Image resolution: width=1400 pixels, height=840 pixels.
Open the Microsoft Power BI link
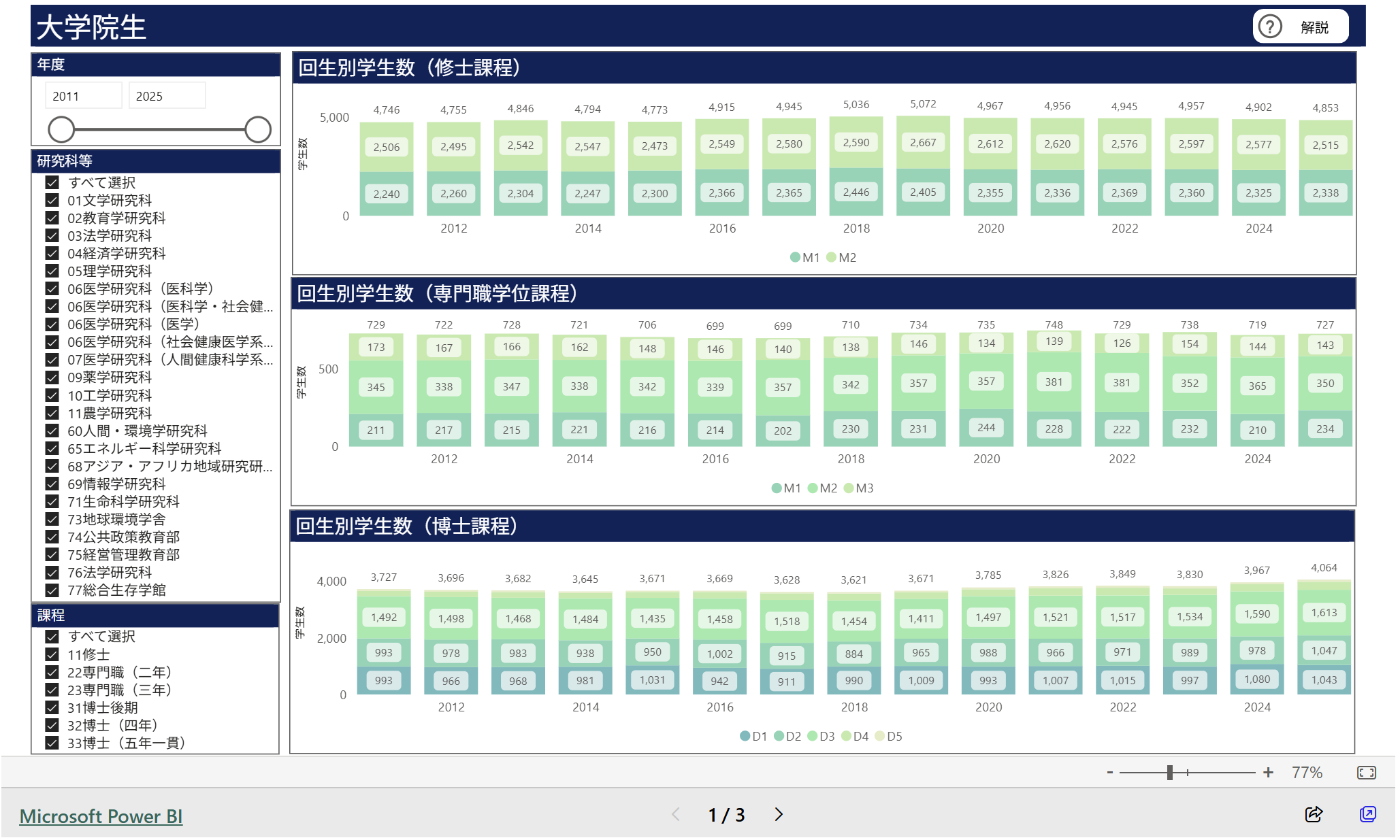(101, 816)
